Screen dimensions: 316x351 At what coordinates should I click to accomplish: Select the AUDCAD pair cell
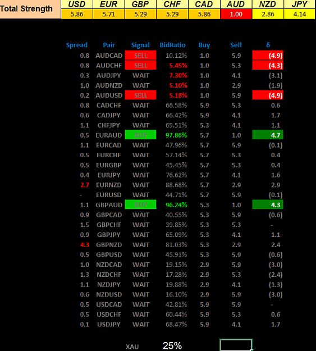coord(109,56)
